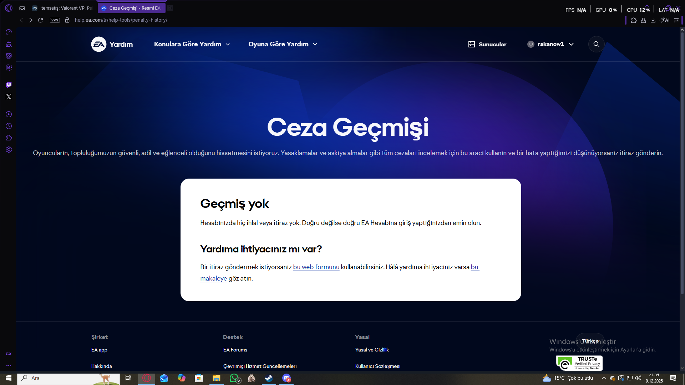Open File Explorer from the taskbar

click(217, 378)
